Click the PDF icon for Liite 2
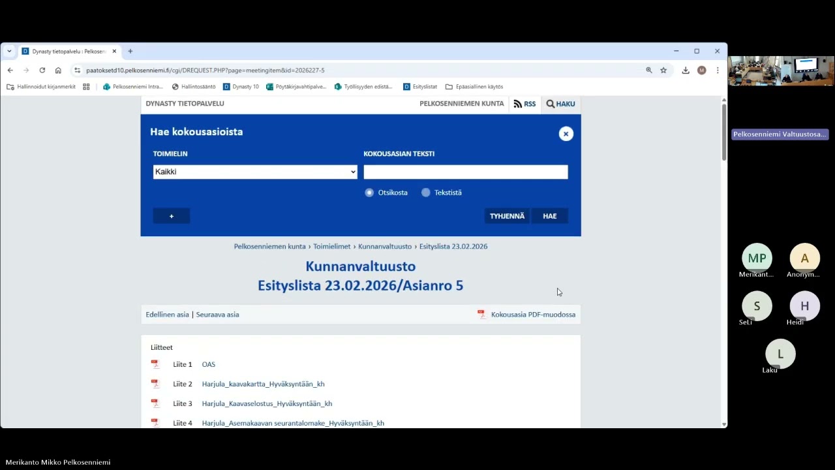This screenshot has width=835, height=470. (x=155, y=384)
